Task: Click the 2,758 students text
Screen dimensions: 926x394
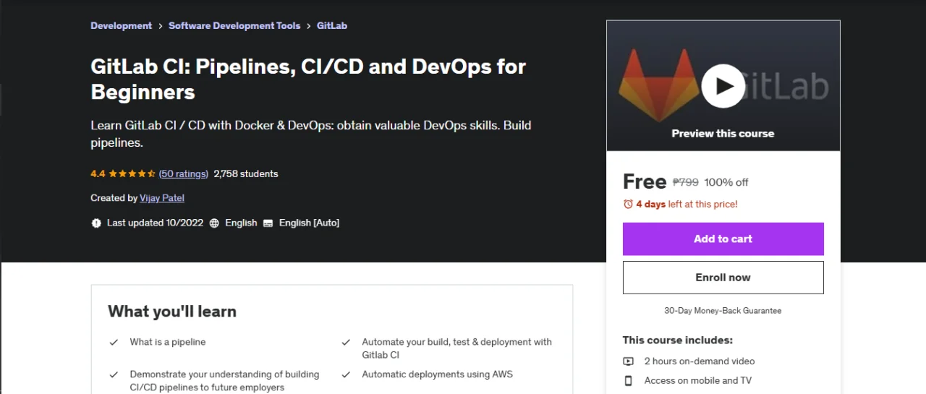Action: click(x=246, y=174)
